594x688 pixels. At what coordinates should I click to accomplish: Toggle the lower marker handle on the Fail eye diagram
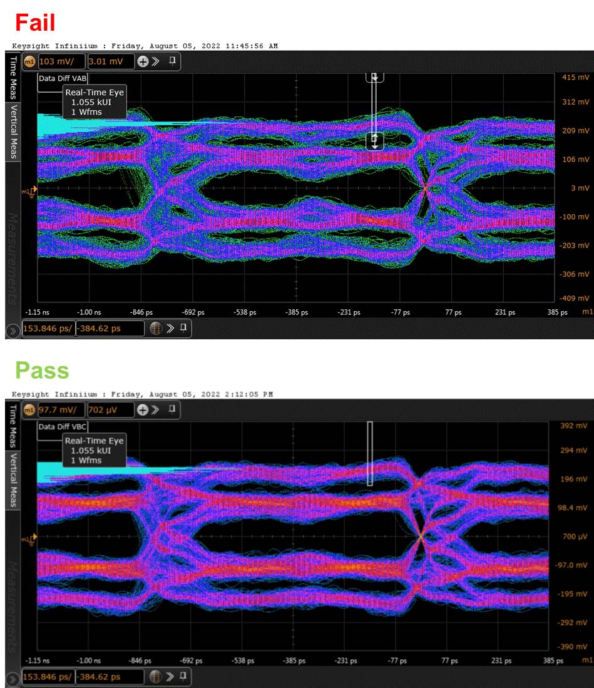(375, 141)
